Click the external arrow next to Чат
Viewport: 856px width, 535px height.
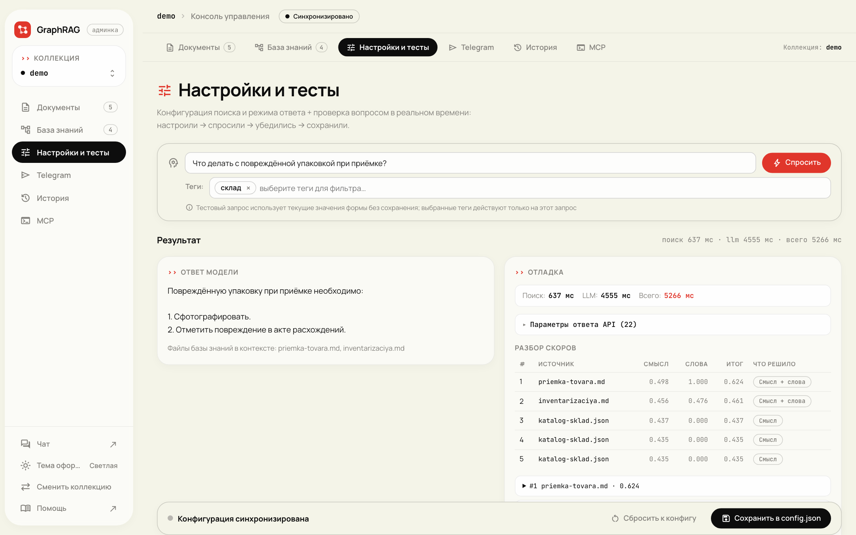click(x=113, y=444)
